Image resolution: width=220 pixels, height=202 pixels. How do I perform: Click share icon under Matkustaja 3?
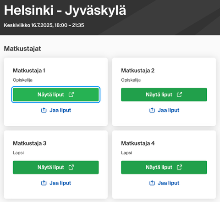[44, 183]
